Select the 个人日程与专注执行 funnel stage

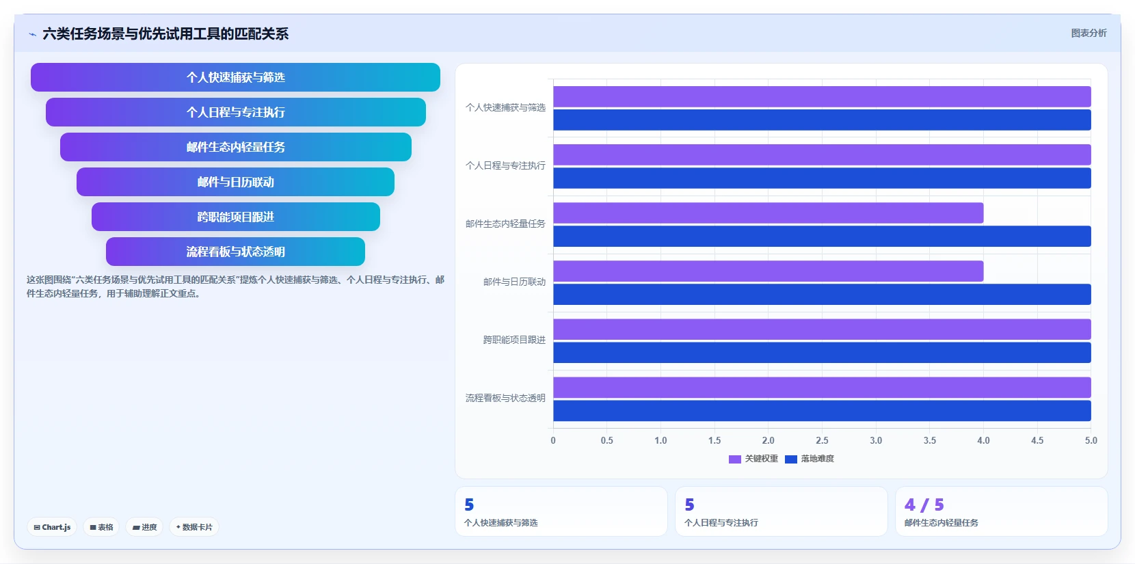tap(235, 112)
